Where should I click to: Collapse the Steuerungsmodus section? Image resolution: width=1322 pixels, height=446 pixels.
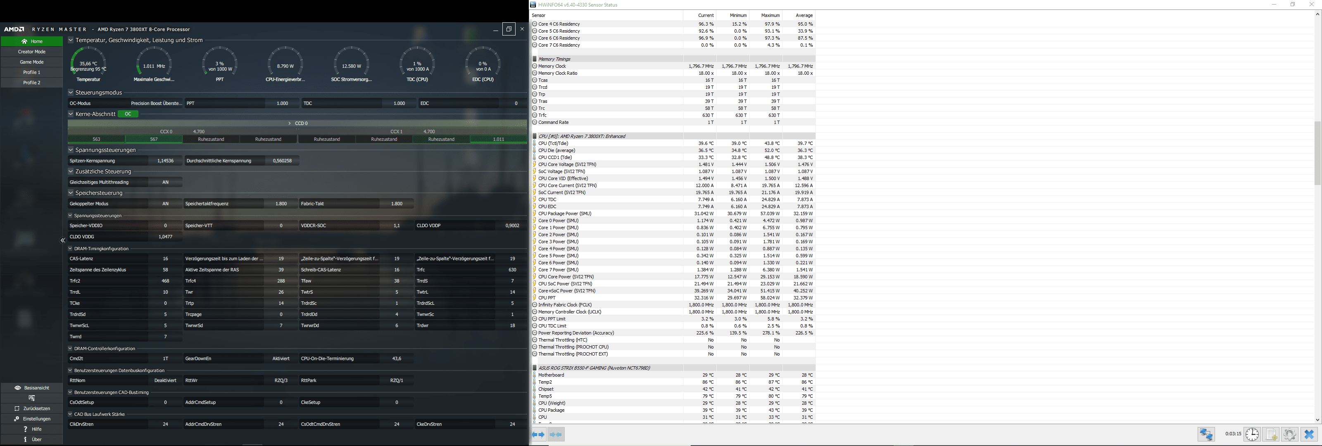pyautogui.click(x=71, y=93)
